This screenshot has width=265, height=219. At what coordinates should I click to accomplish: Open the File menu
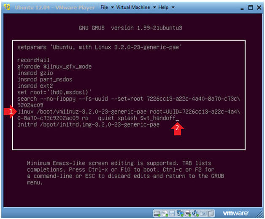point(104,7)
